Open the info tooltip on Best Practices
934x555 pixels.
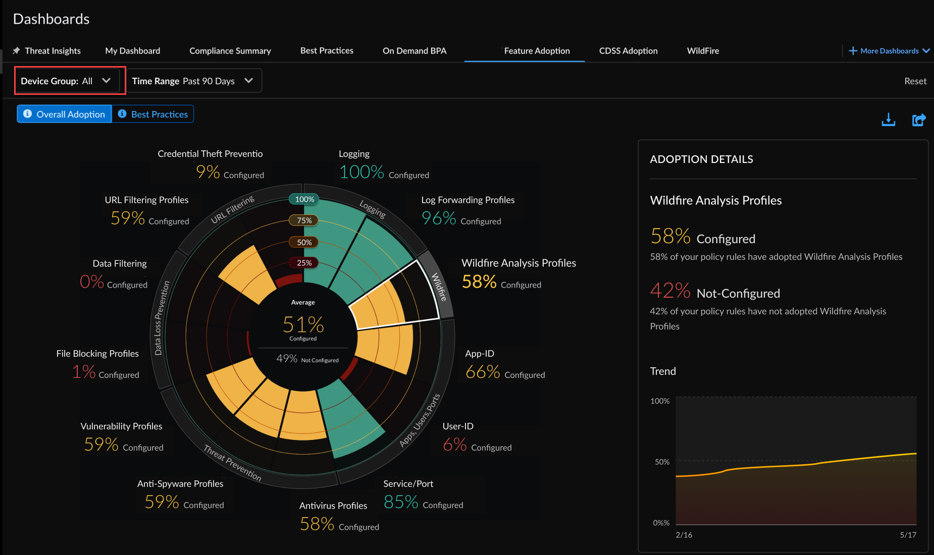[122, 114]
